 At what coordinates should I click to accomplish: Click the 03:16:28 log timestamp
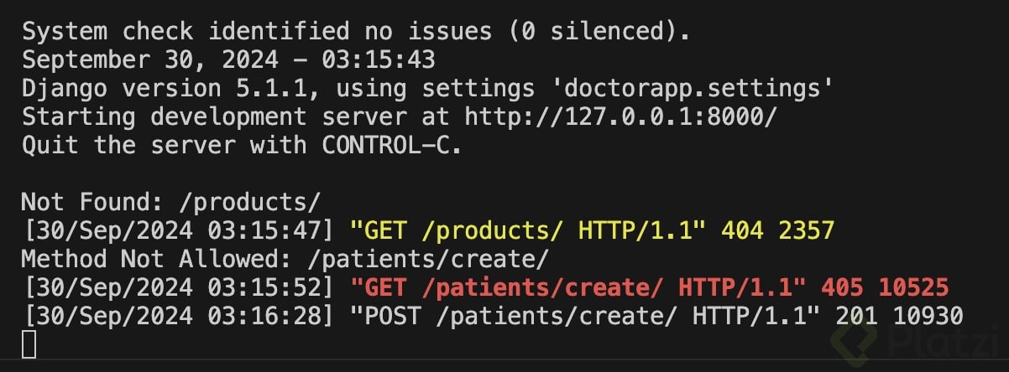(271, 315)
